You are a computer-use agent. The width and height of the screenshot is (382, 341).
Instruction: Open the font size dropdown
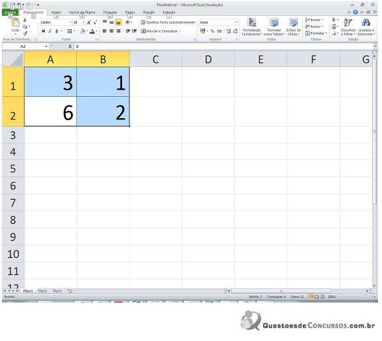(x=84, y=23)
